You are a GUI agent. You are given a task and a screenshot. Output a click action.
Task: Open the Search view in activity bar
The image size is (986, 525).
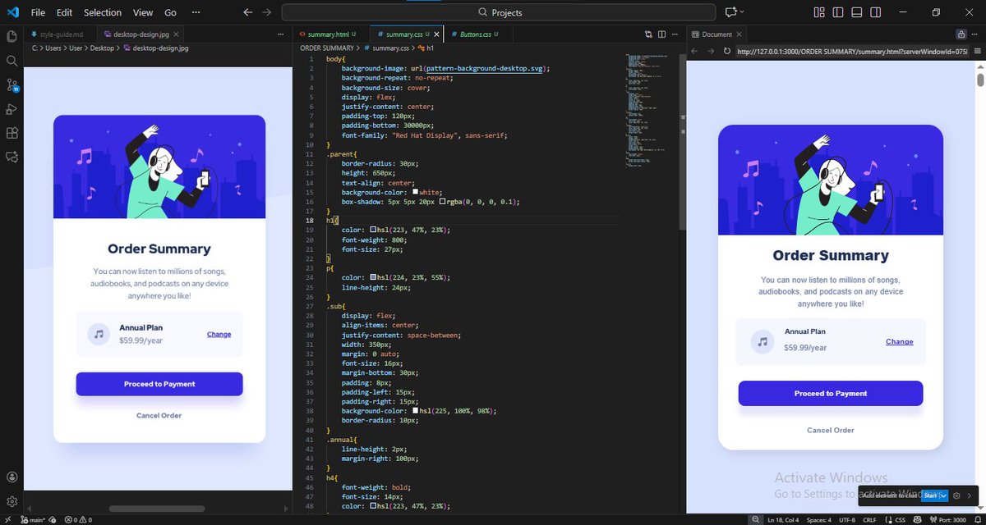[12, 61]
